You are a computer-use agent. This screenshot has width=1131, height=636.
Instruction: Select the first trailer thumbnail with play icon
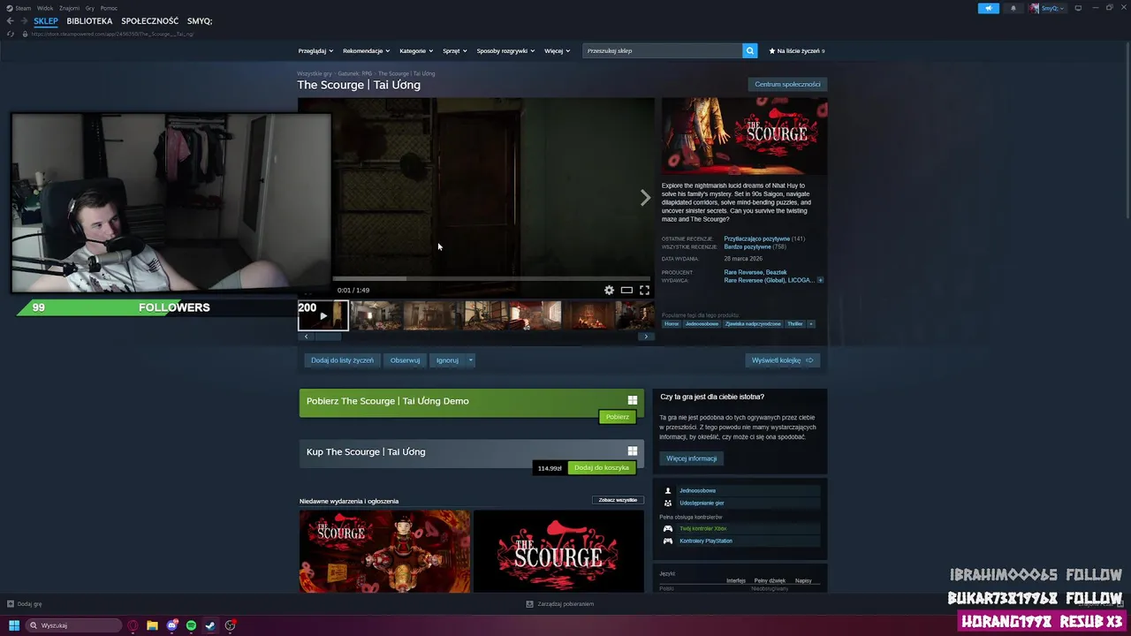click(323, 315)
